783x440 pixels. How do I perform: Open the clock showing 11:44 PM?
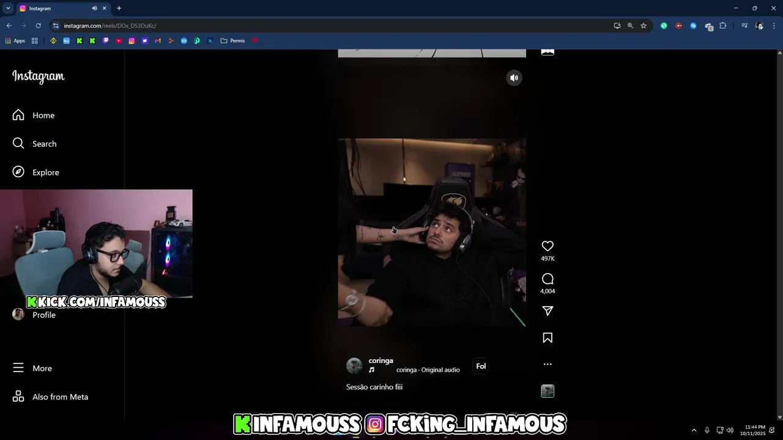point(752,430)
